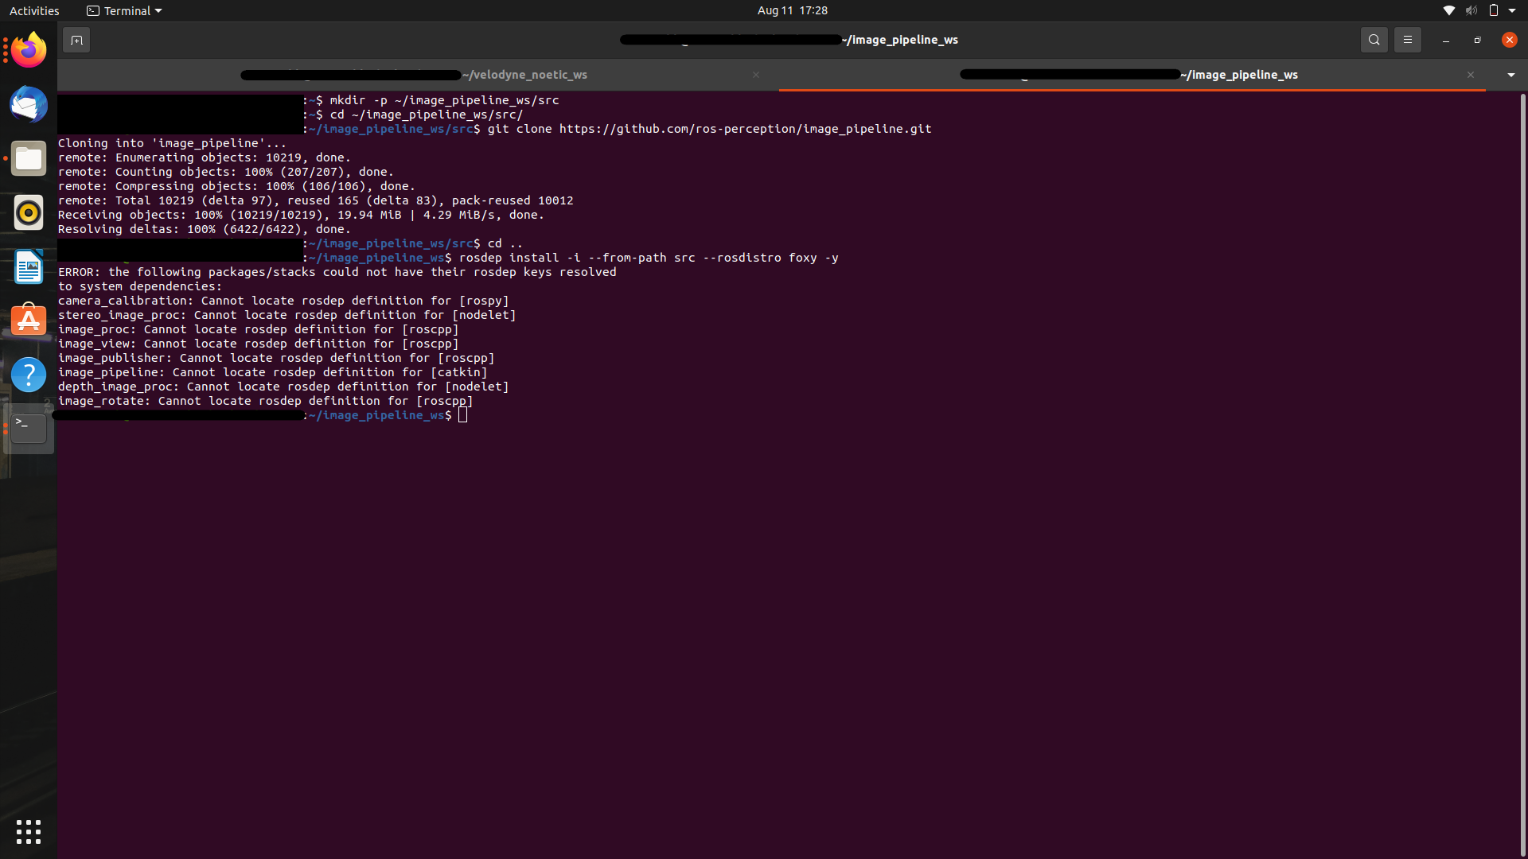Open LibreOffice Writer from dock

tap(29, 266)
